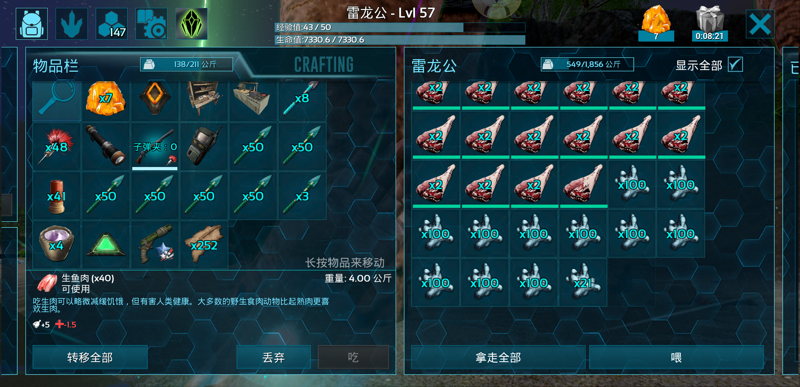This screenshot has width=800, height=387.
Task: Open the engram points icon showing 147
Action: (111, 24)
